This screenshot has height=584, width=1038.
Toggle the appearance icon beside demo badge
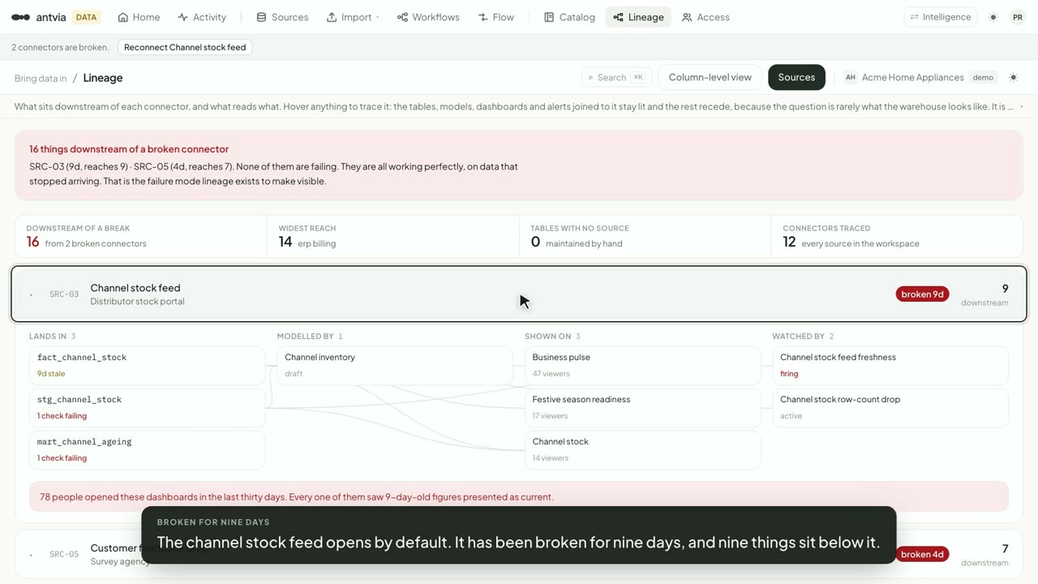point(1013,77)
